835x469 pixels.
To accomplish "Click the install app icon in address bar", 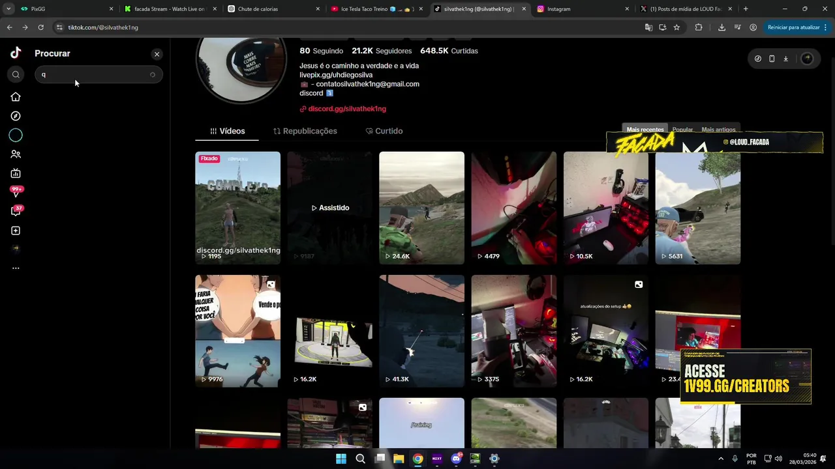I will point(662,27).
